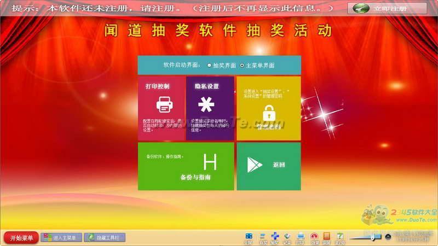The height and width of the screenshot is (246, 438).
Task: Click the volume slider in bottom toolbar
Action: tap(364, 237)
